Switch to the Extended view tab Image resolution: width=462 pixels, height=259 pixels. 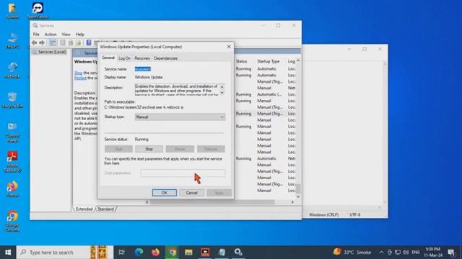click(84, 209)
